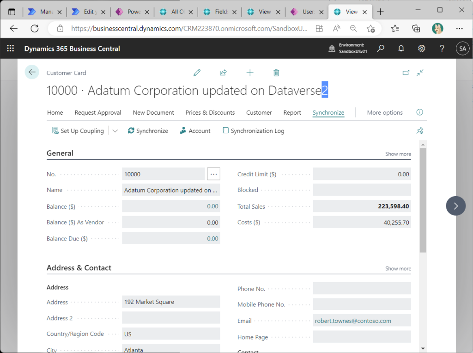This screenshot has height=353, width=473.
Task: Open the app launcher waffle icon
Action: tap(11, 49)
